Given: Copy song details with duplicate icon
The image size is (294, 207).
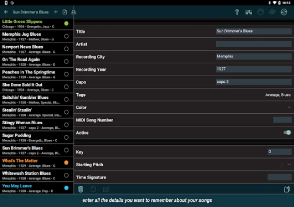Looking at the screenshot, I should 287,189.
